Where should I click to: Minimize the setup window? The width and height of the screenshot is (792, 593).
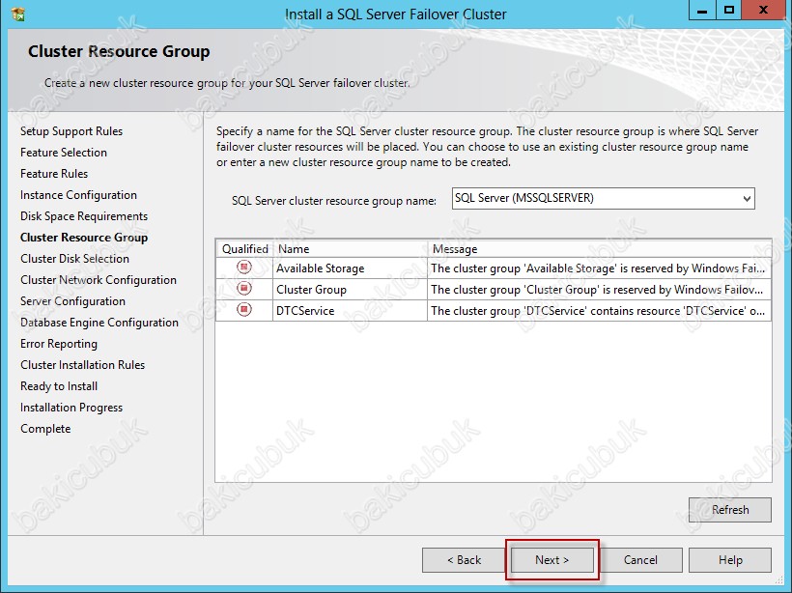coord(702,11)
